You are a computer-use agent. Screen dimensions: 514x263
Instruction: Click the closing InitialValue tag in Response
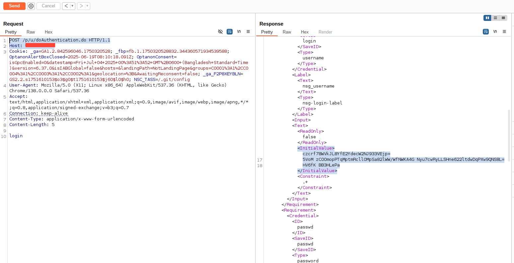(x=317, y=171)
